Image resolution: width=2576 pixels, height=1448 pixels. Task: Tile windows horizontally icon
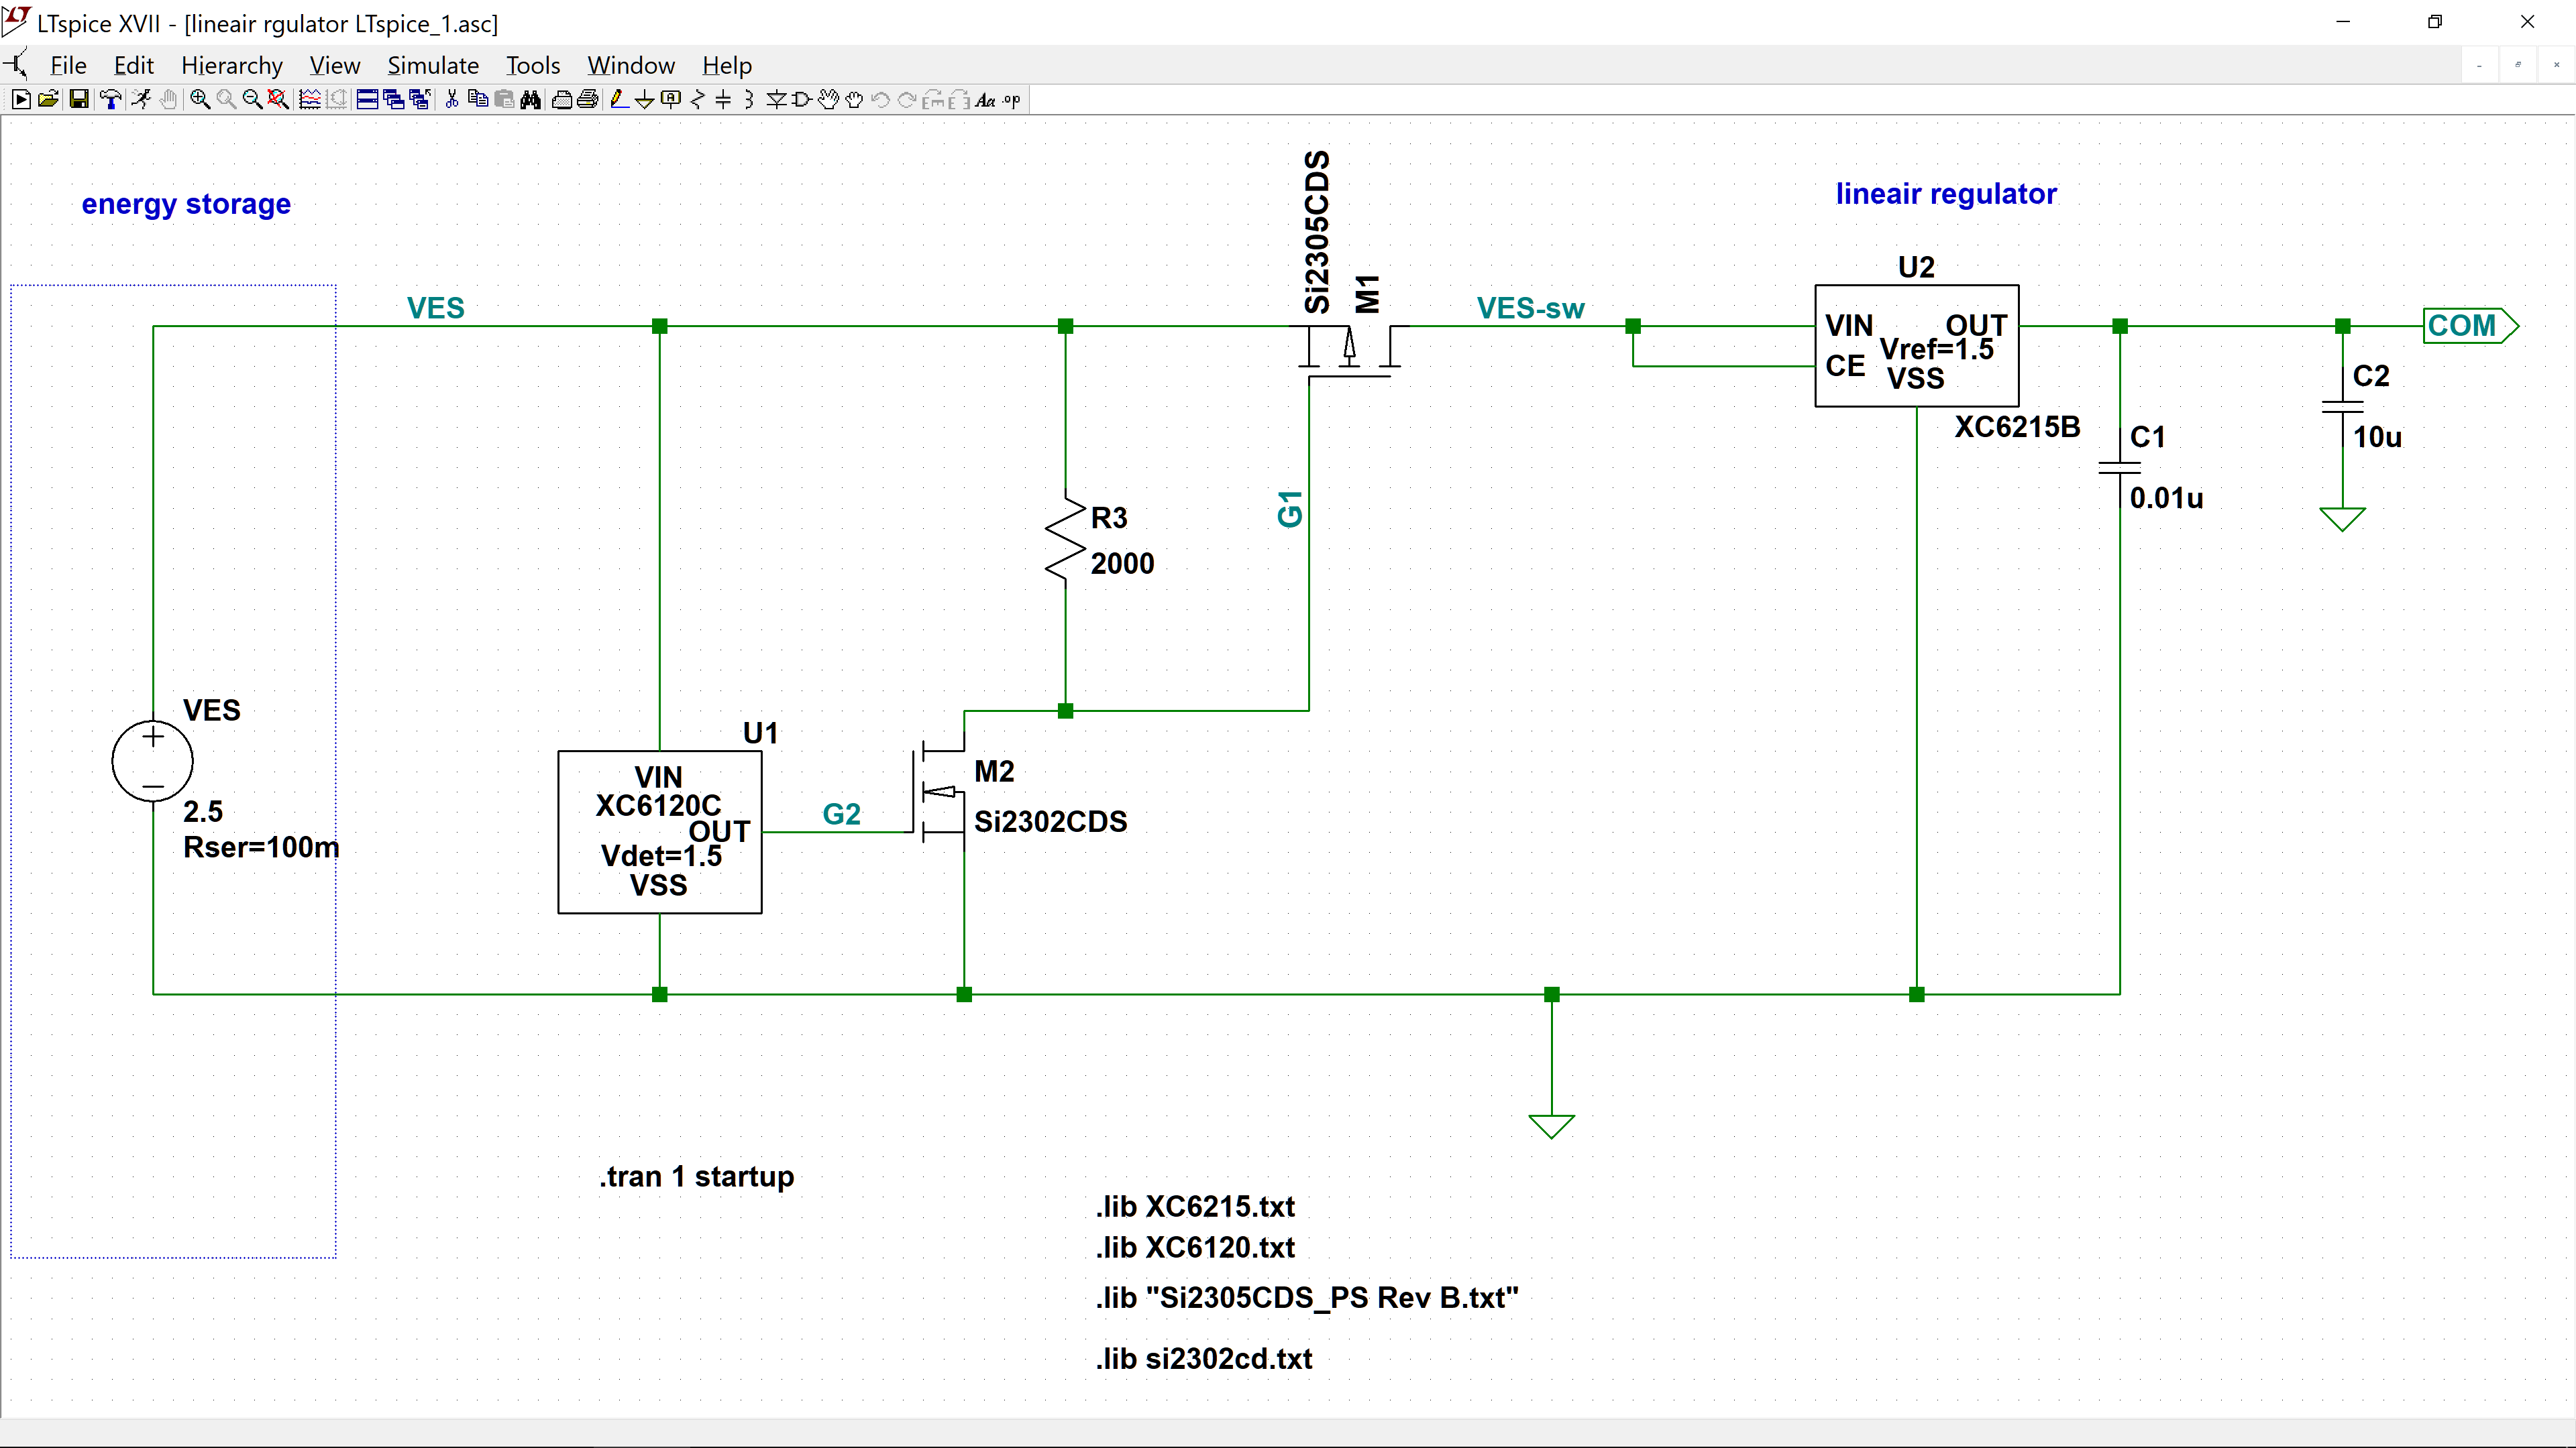coord(367,100)
